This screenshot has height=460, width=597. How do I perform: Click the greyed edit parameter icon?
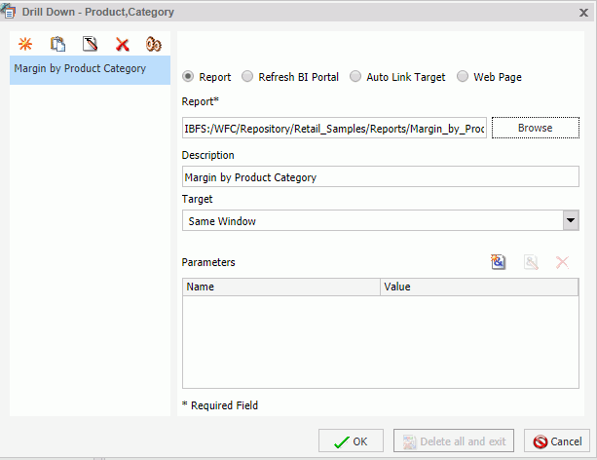(531, 262)
